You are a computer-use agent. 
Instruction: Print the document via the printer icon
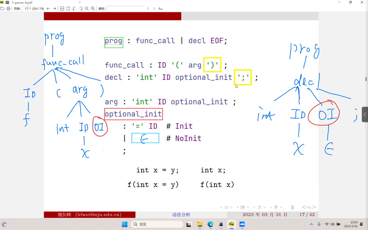(x=8, y=8)
